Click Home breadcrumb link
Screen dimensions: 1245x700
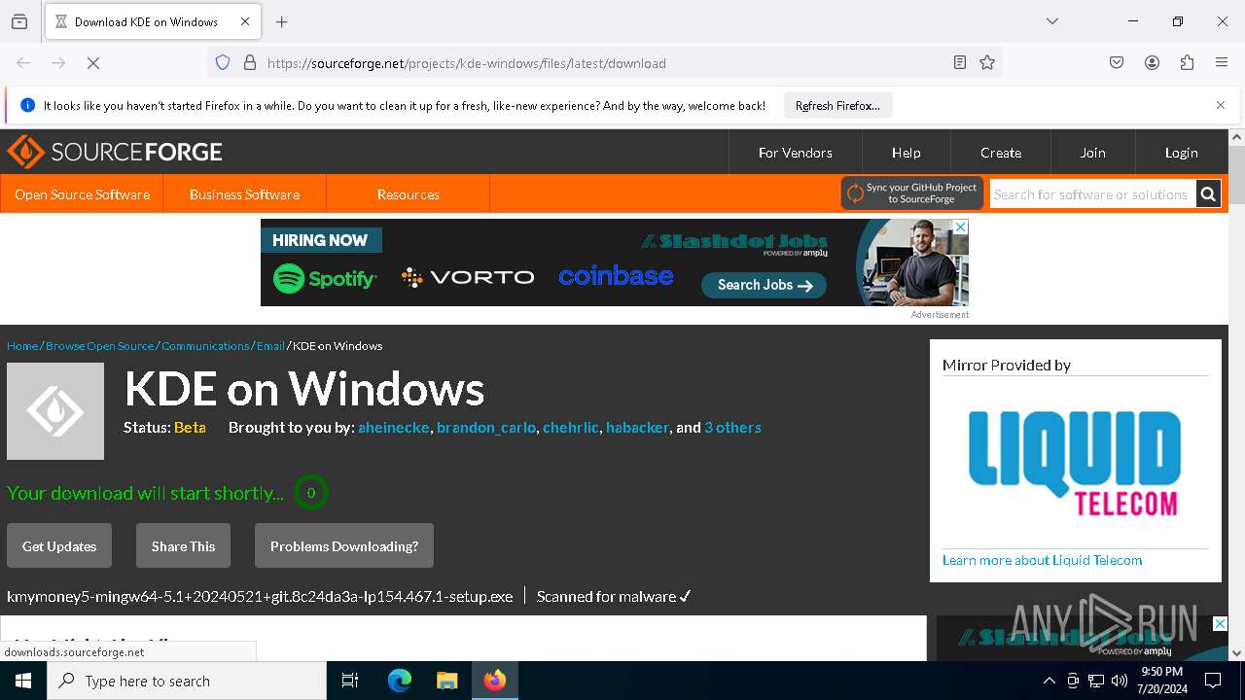[x=22, y=346]
